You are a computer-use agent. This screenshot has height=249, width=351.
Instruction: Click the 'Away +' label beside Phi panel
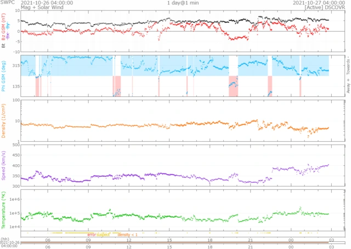348,86
